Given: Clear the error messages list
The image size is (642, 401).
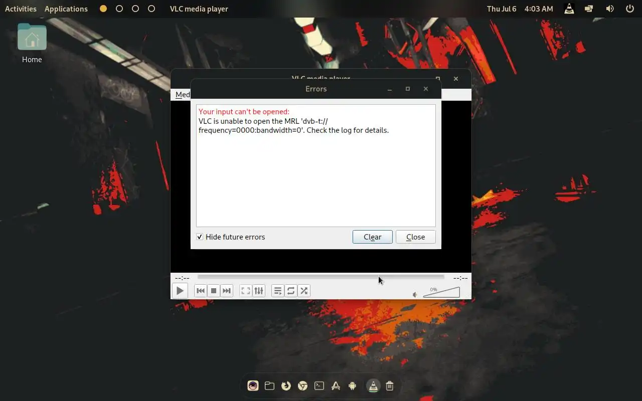Looking at the screenshot, I should tap(373, 237).
